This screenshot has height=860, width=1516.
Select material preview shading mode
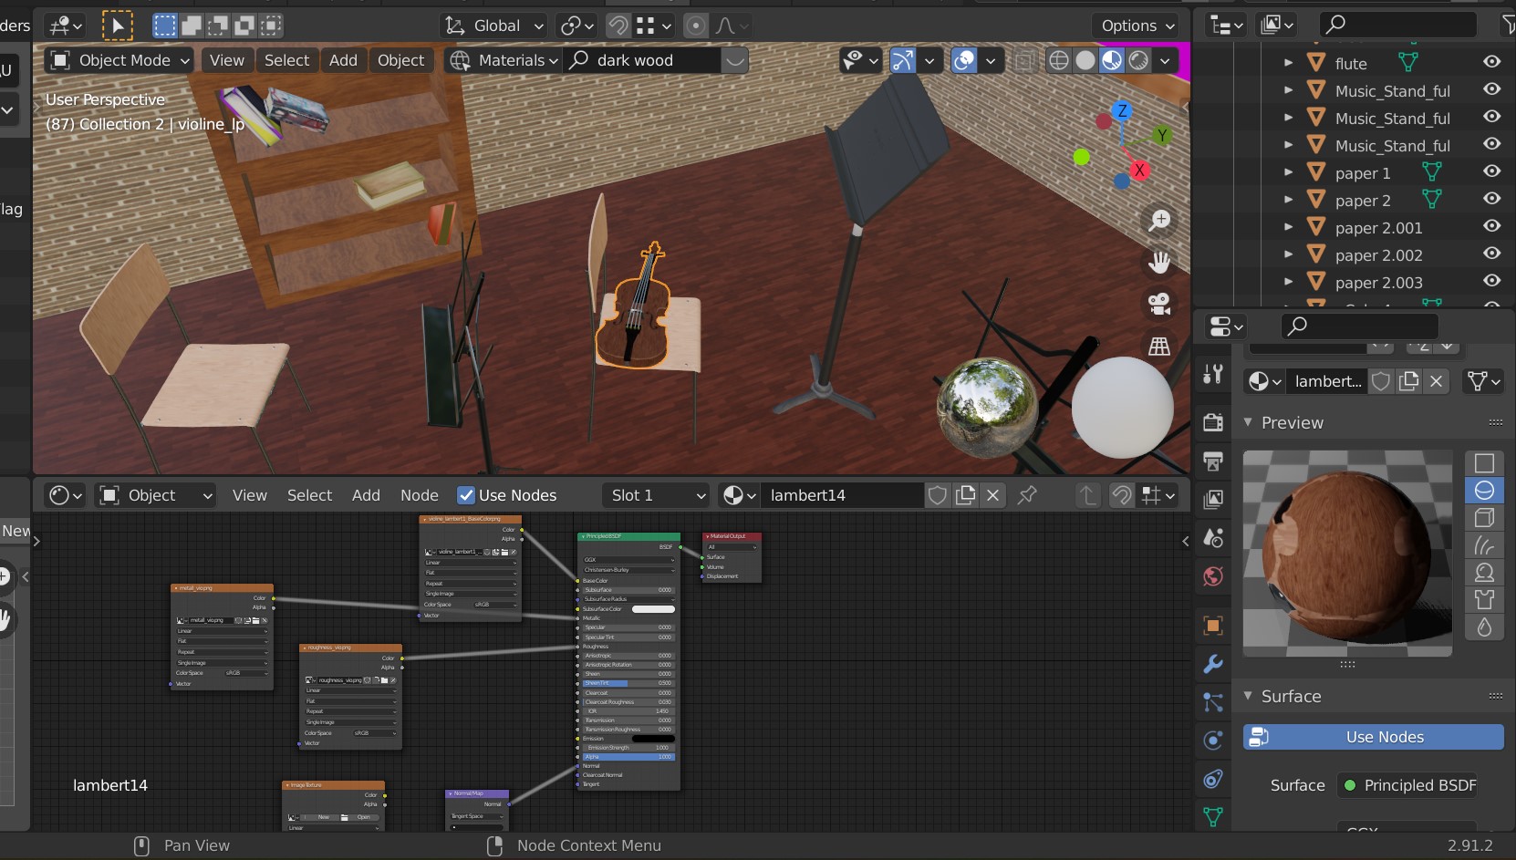1112,60
